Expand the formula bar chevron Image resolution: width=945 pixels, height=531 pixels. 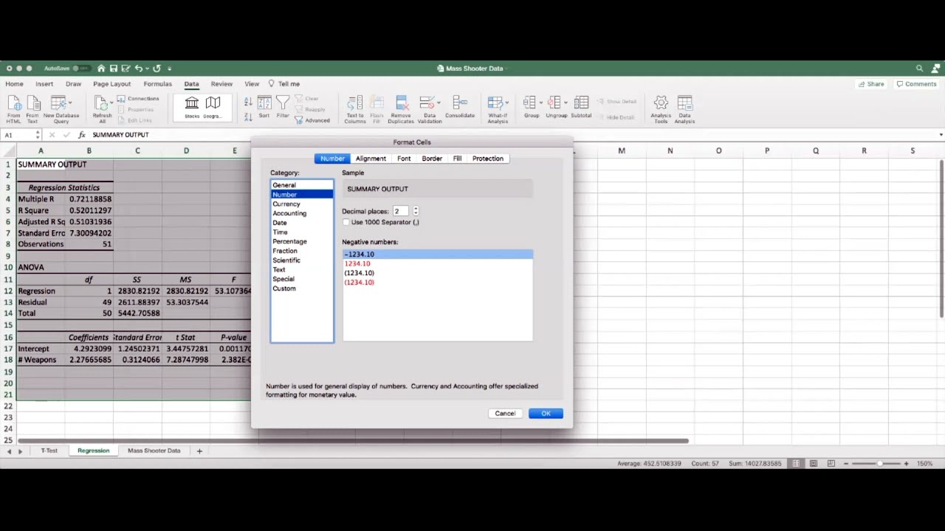coord(941,135)
